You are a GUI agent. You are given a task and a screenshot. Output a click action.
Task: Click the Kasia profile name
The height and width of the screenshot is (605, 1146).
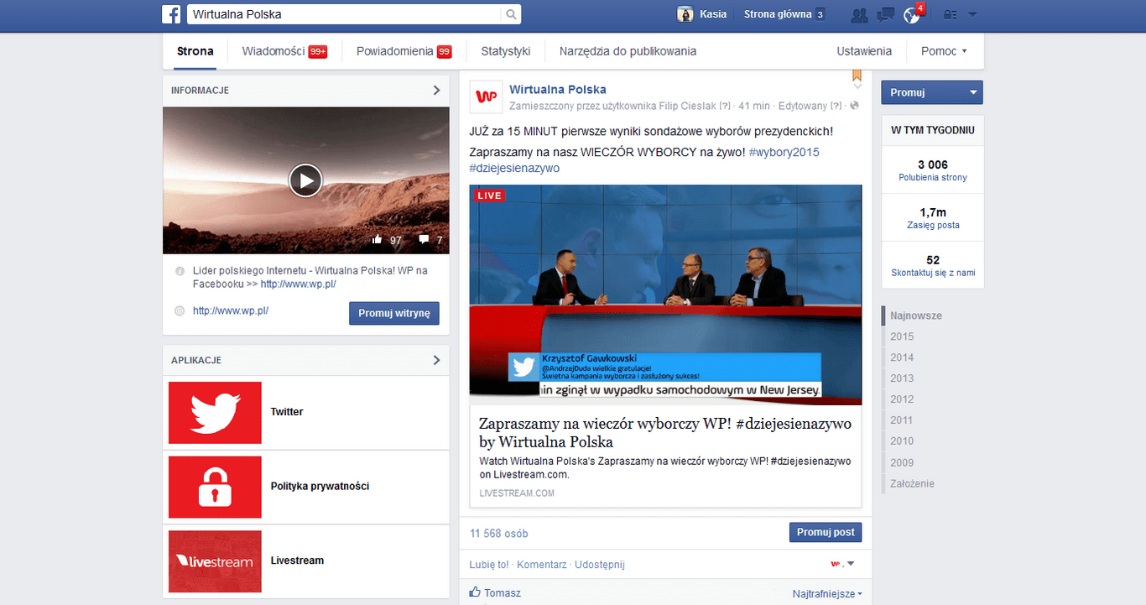pos(713,14)
